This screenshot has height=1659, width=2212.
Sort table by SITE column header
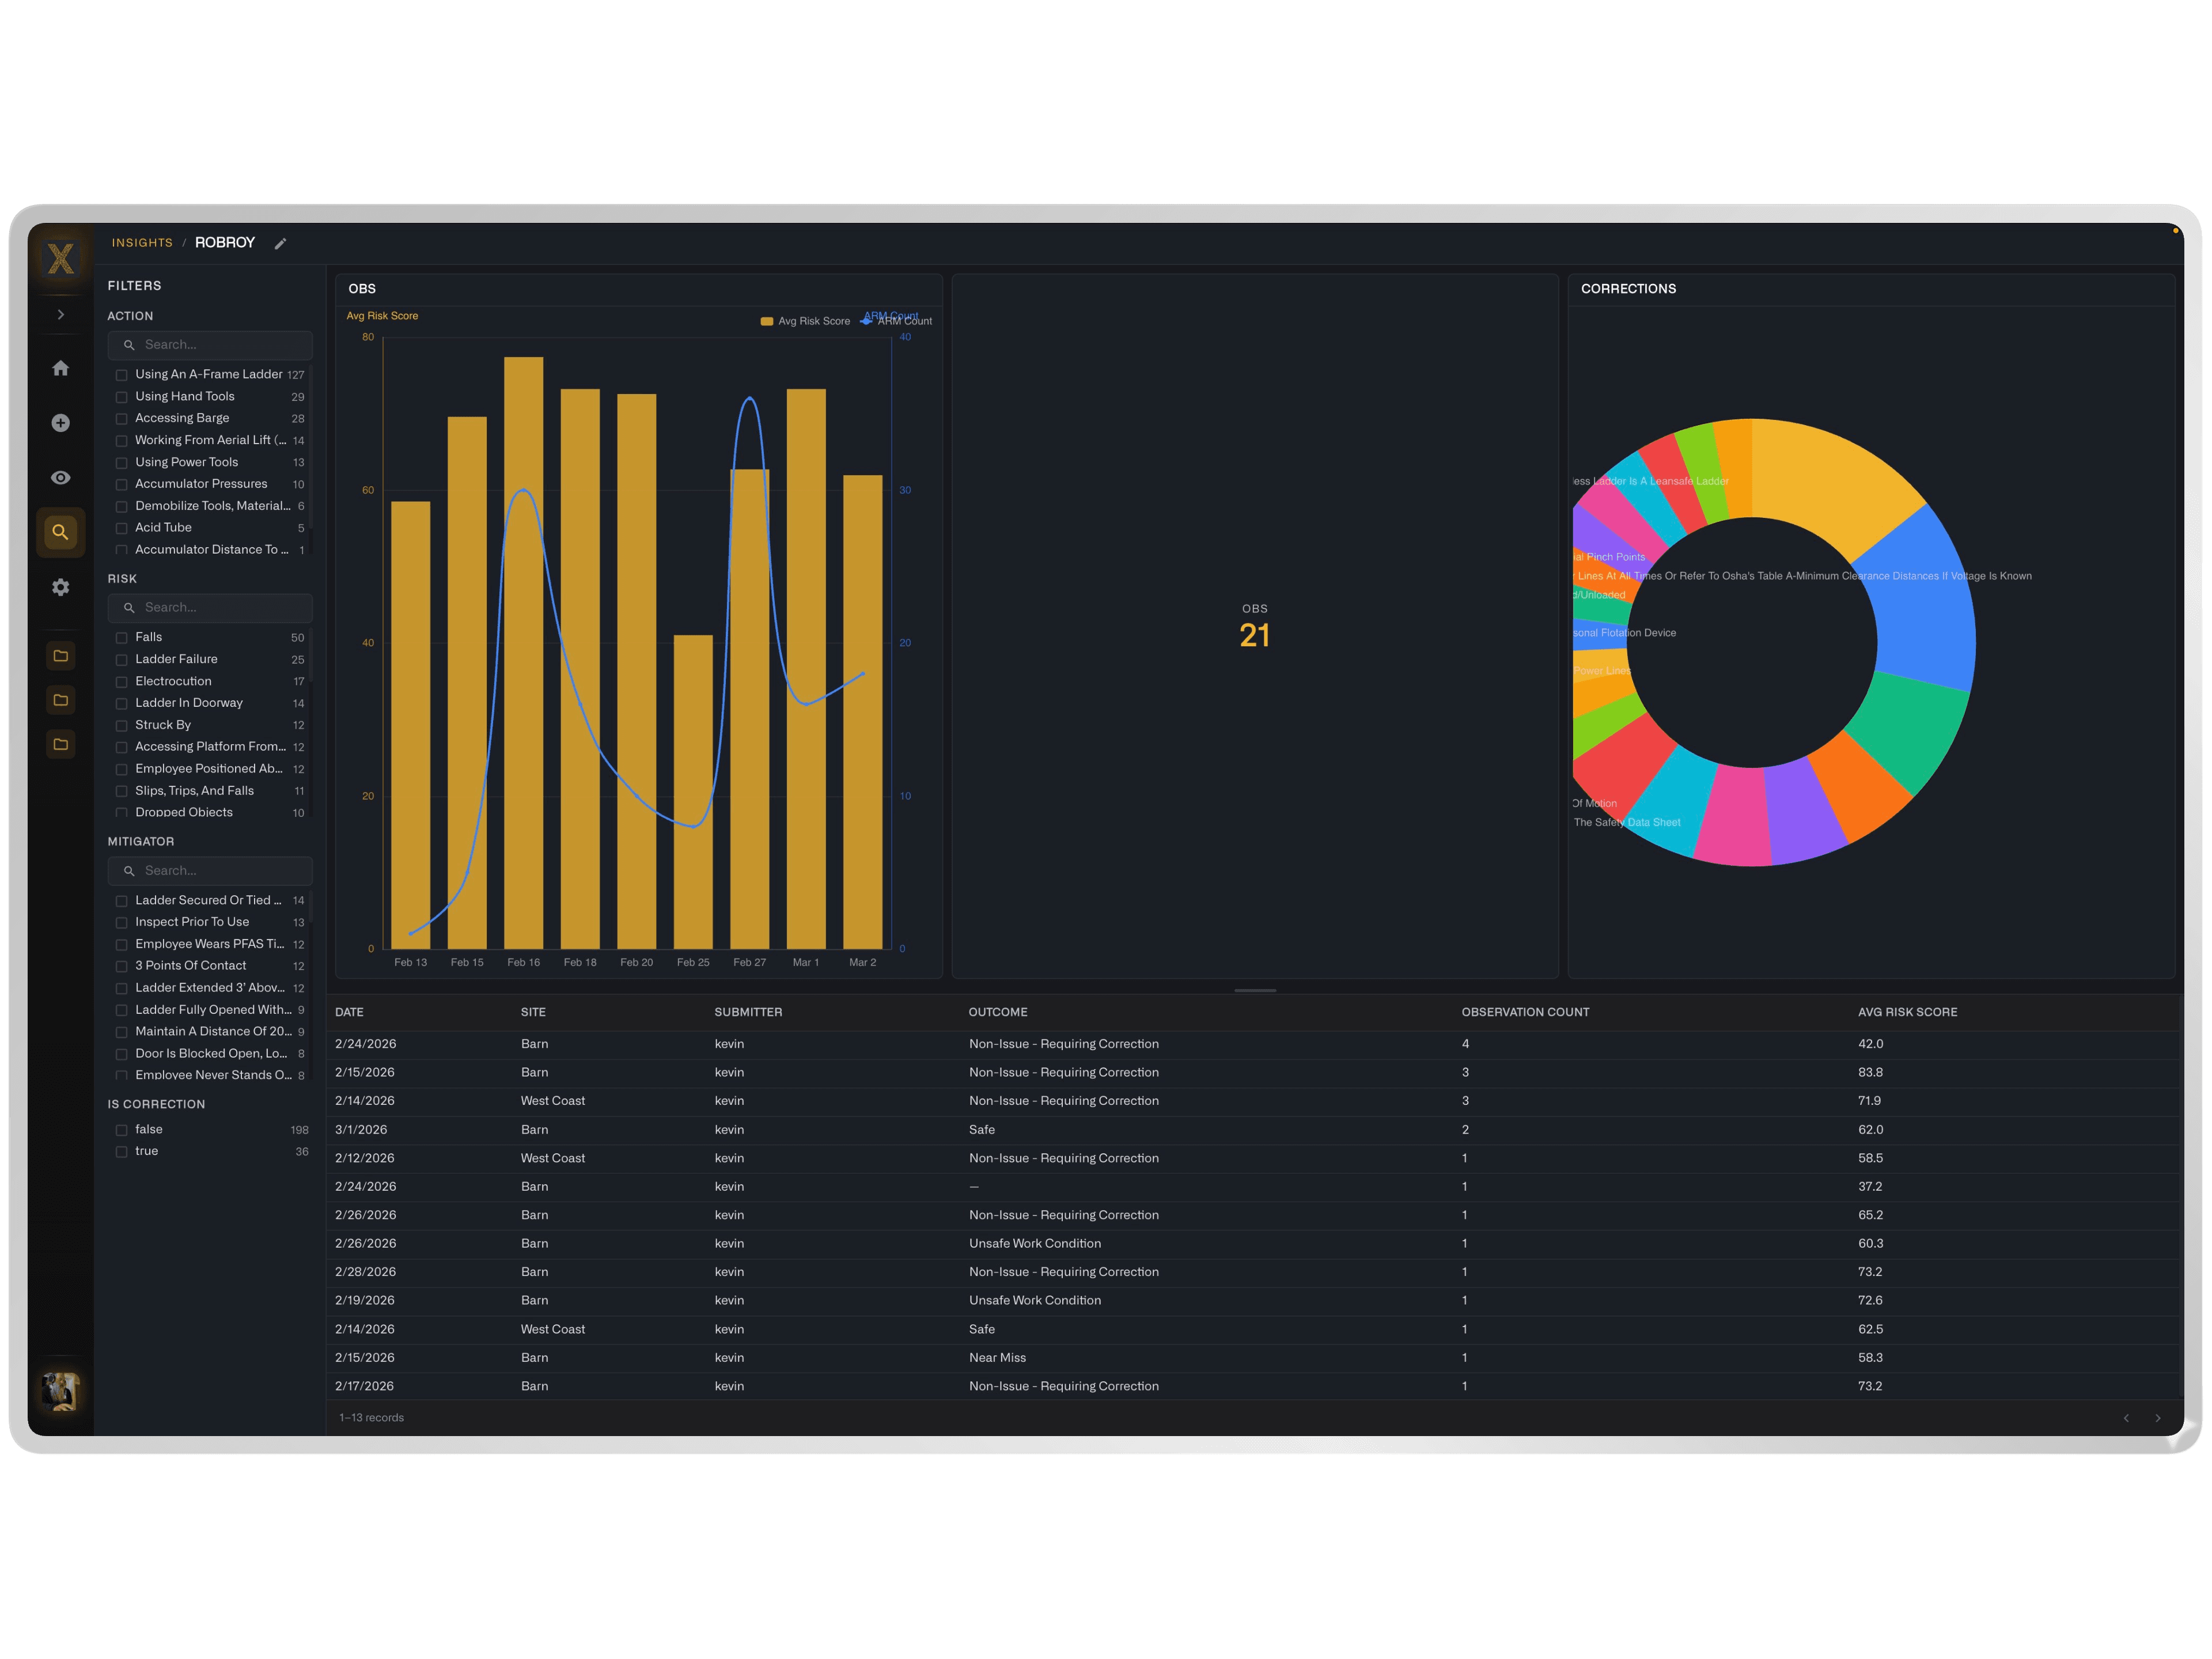tap(533, 1013)
